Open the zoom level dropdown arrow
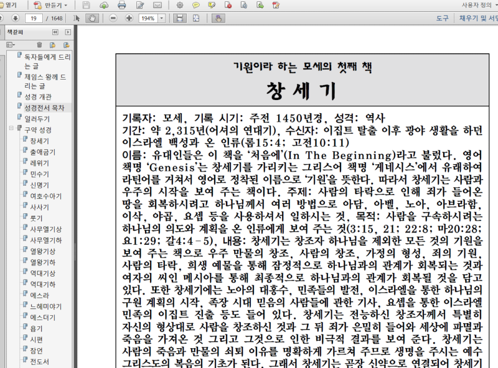498x368 pixels. [x=162, y=19]
